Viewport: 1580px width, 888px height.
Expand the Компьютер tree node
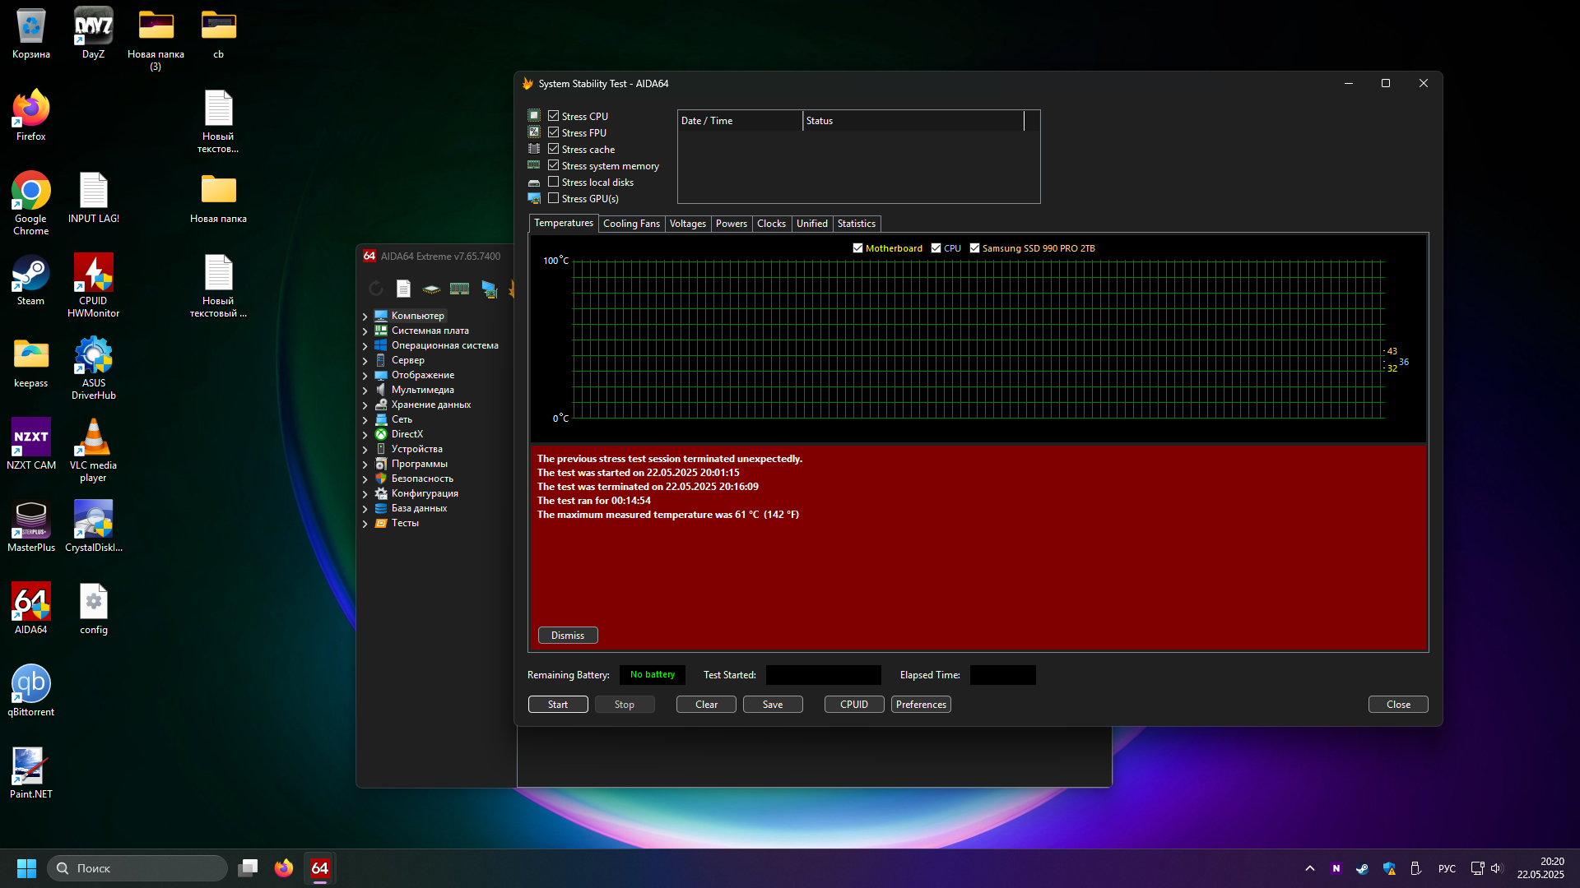click(x=365, y=316)
